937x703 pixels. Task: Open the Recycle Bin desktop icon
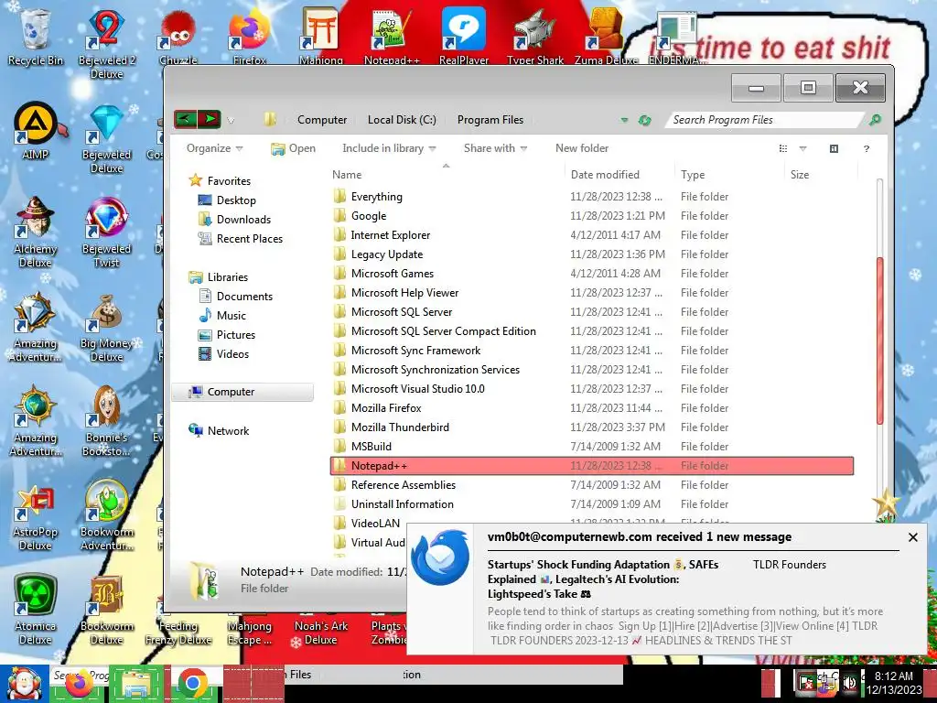pyautogui.click(x=35, y=36)
